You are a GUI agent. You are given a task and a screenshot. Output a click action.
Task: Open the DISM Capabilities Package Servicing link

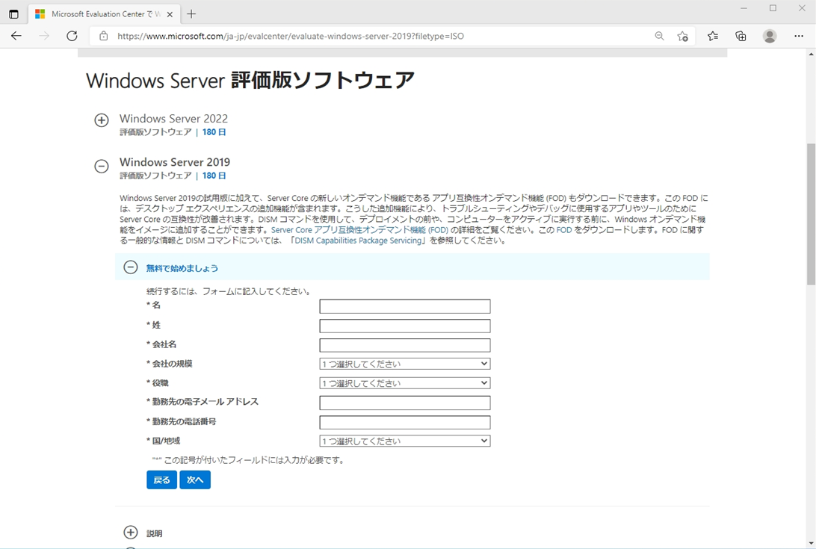click(359, 241)
